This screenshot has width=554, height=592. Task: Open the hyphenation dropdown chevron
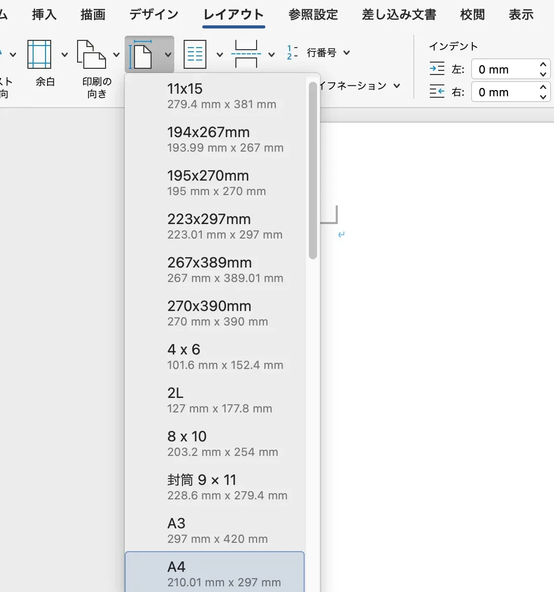(397, 86)
